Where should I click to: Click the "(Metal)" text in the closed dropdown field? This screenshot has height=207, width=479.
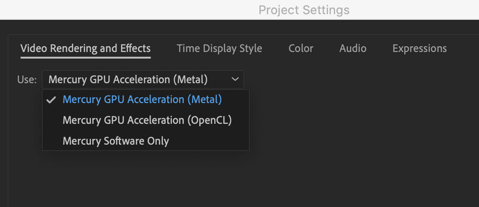pos(190,79)
